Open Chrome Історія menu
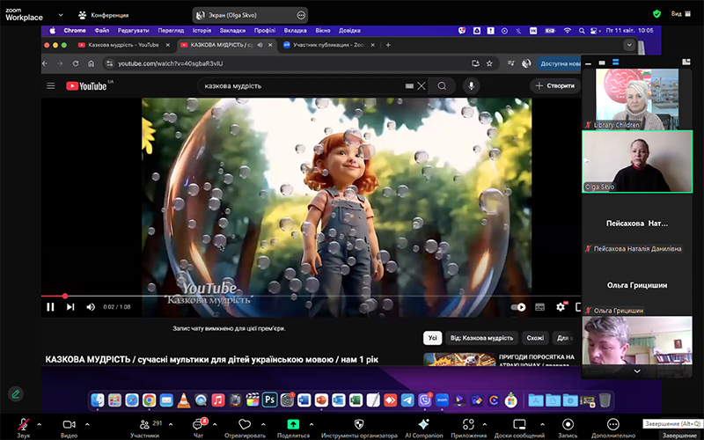This screenshot has width=704, height=440. coord(202,31)
